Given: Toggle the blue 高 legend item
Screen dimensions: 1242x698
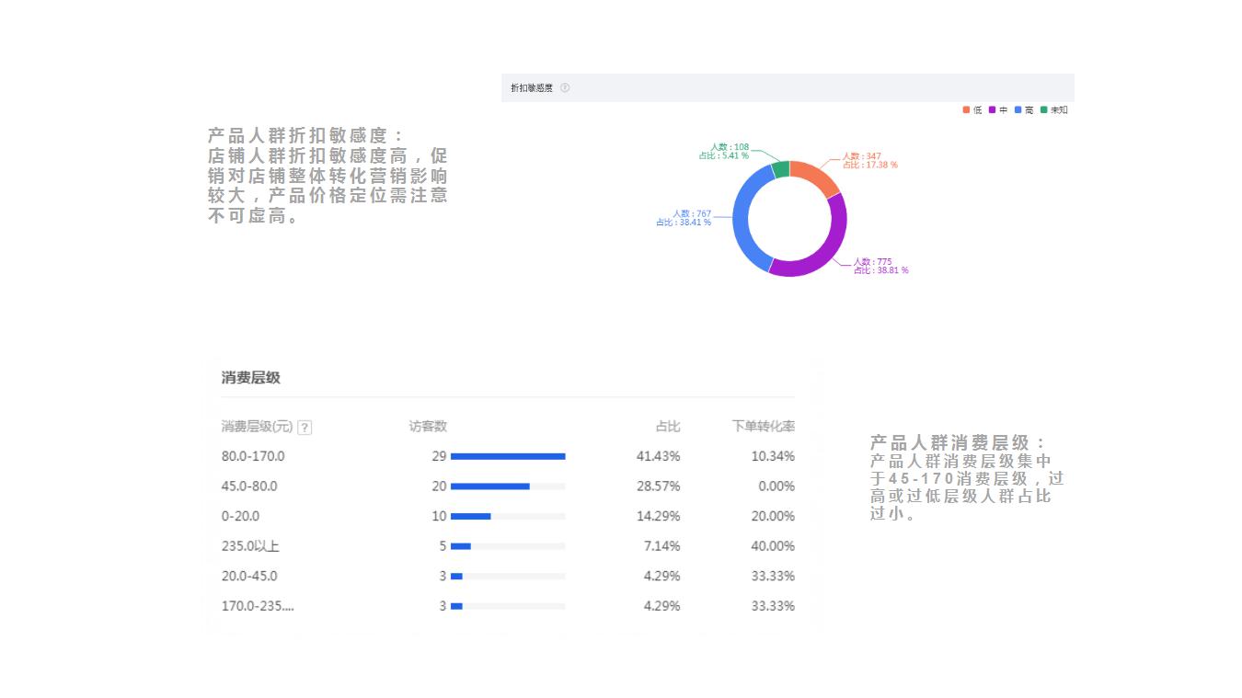Looking at the screenshot, I should pyautogui.click(x=1024, y=110).
